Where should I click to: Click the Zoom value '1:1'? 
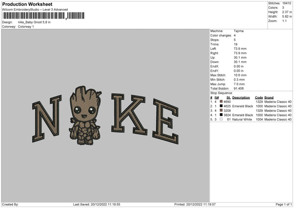coord(284,21)
